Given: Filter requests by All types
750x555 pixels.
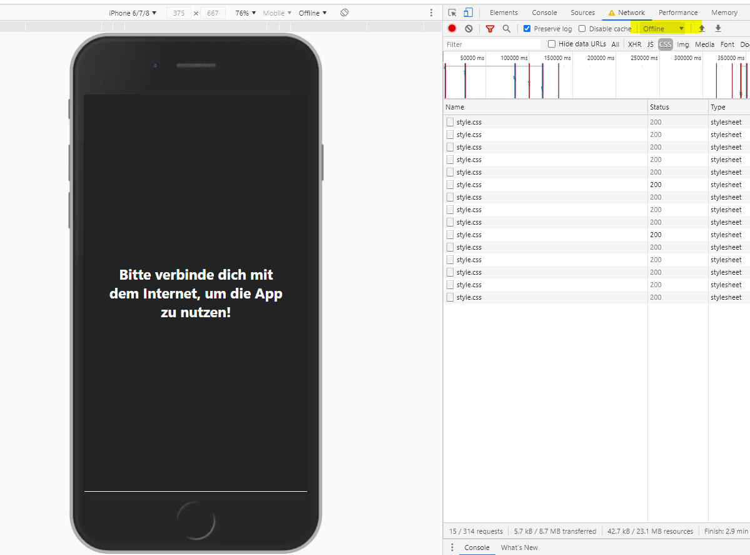Looking at the screenshot, I should (x=615, y=44).
